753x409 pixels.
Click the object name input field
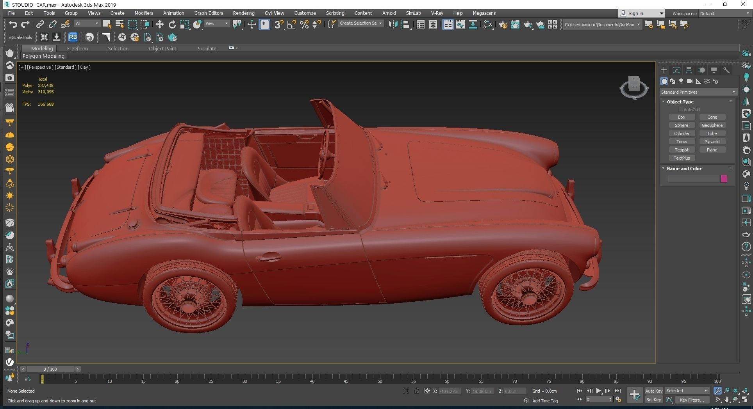coord(693,179)
